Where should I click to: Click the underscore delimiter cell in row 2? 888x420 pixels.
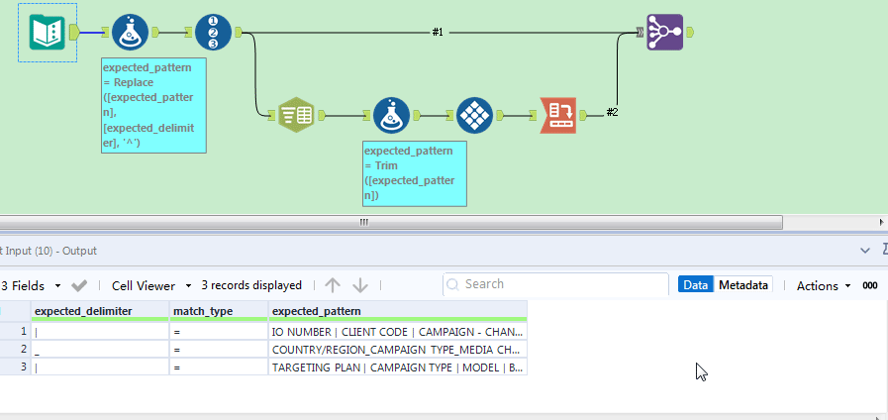pyautogui.click(x=100, y=349)
